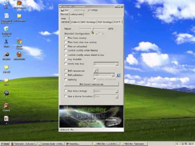
Task: Select Standard Configuration radio option 1
Action: click(93, 34)
